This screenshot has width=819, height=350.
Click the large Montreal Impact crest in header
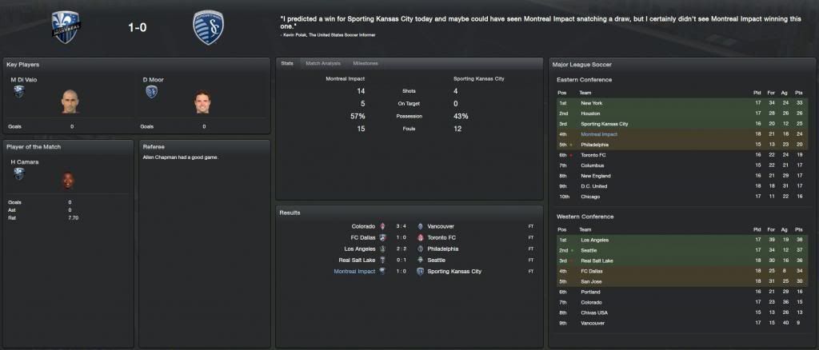[67, 27]
